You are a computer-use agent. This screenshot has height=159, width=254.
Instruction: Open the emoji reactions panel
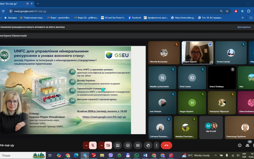pyautogui.click(x=128, y=145)
